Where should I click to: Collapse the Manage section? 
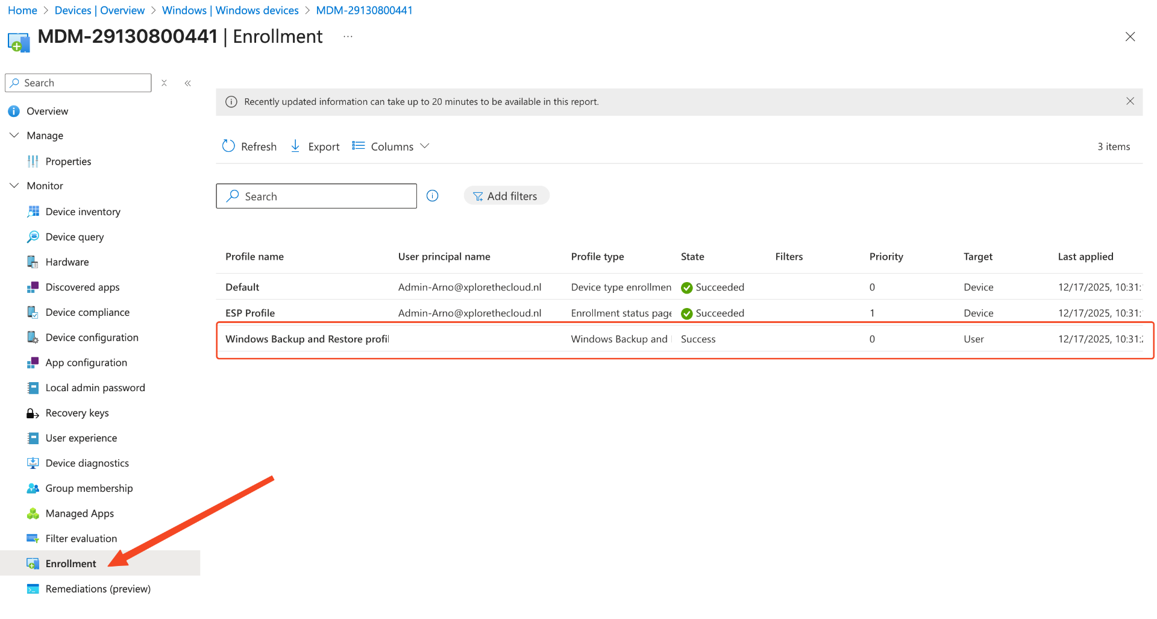point(14,135)
